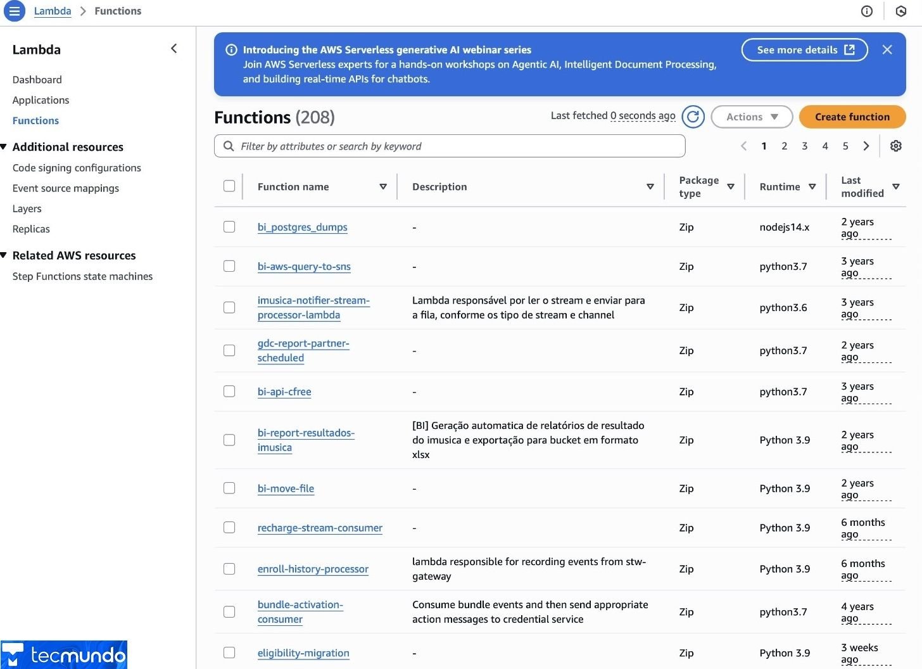Open recharge-stream-consumer function
This screenshot has width=922, height=669.
[x=320, y=528]
